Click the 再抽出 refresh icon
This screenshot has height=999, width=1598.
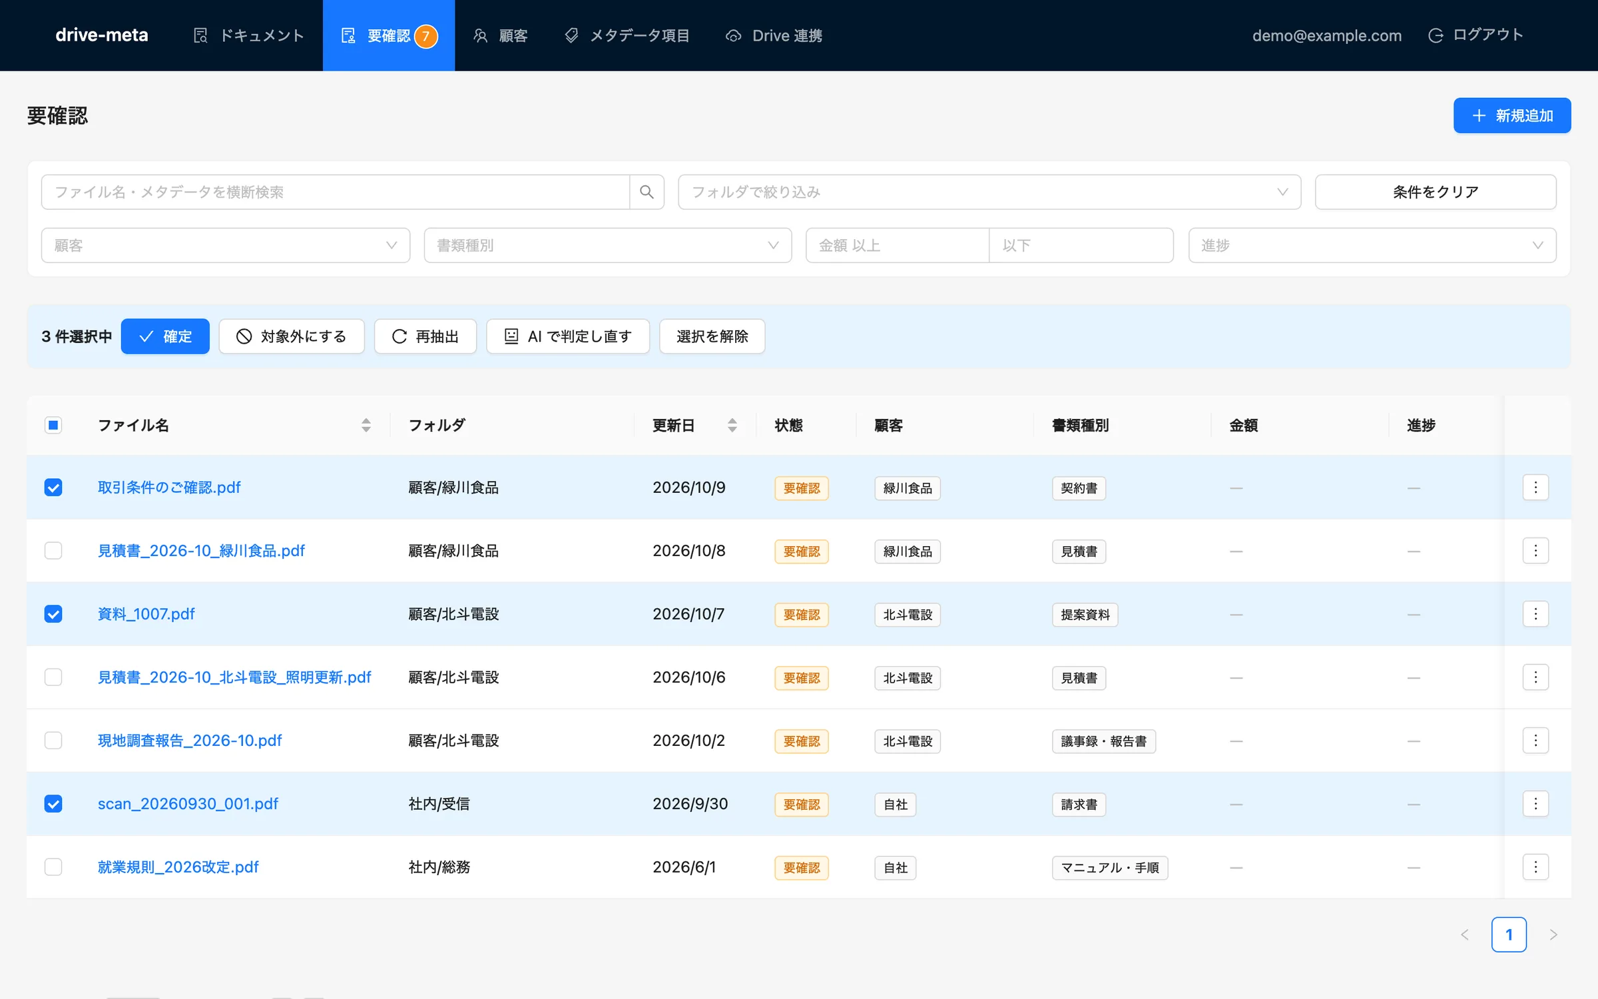point(400,336)
